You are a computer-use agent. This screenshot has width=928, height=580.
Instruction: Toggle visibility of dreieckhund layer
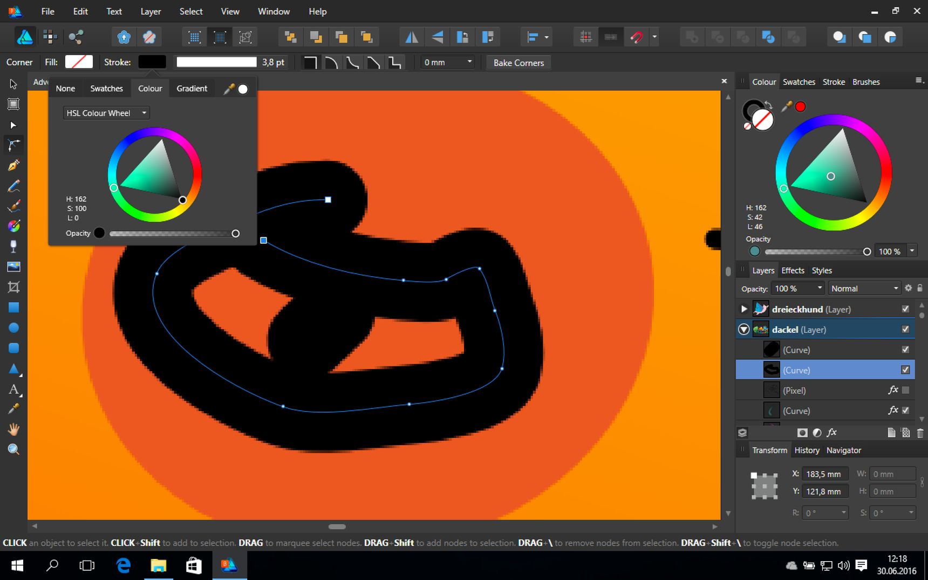905,309
